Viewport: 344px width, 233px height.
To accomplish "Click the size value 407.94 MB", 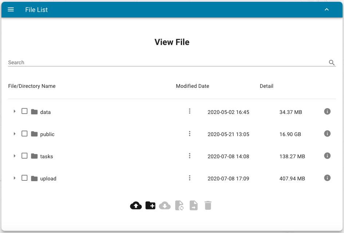I will click(292, 179).
